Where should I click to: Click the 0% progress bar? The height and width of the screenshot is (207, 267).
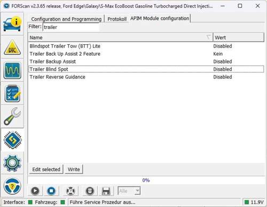tap(146, 180)
